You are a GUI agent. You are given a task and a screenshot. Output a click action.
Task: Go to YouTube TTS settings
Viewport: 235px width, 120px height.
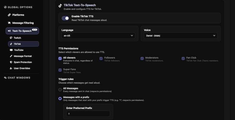[x=19, y=50]
